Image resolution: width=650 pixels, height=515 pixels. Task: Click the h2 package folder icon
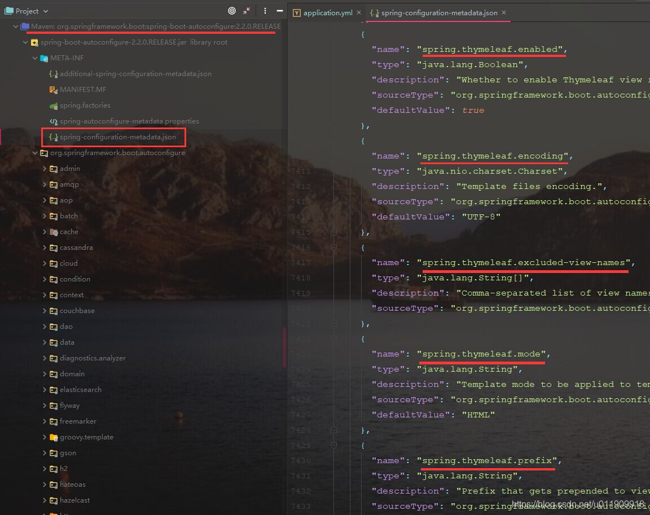click(54, 469)
